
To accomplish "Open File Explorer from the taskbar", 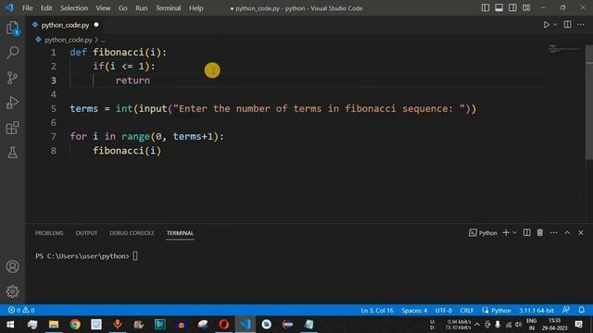I will coord(54,325).
